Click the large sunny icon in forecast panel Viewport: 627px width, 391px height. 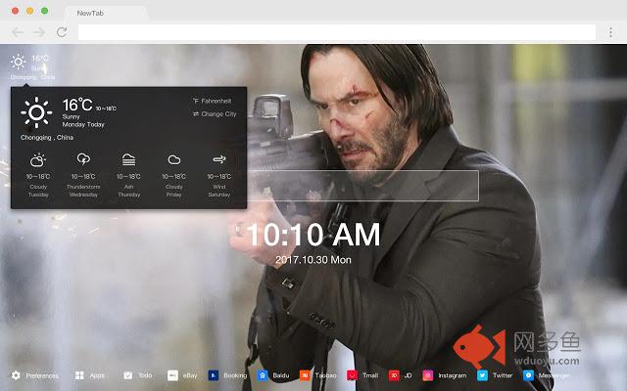click(x=36, y=112)
